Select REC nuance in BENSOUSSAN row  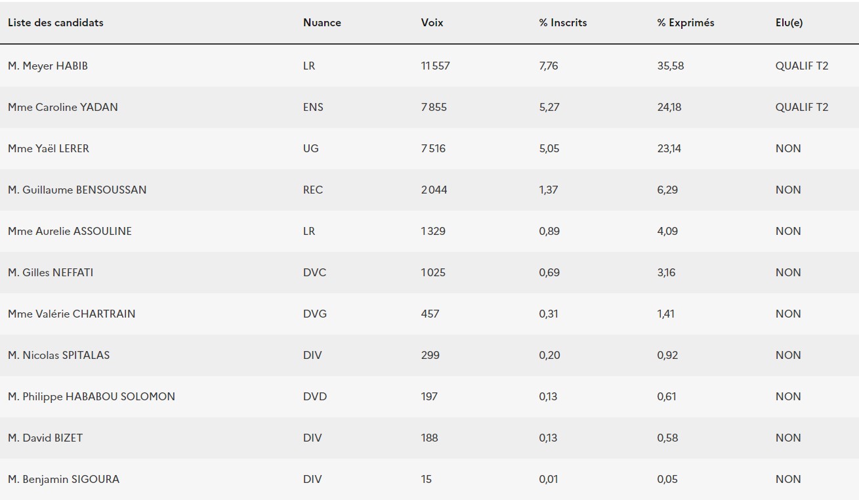click(313, 190)
